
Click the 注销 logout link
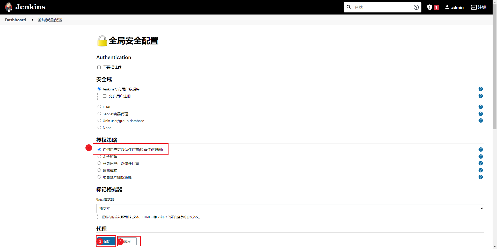(x=479, y=7)
